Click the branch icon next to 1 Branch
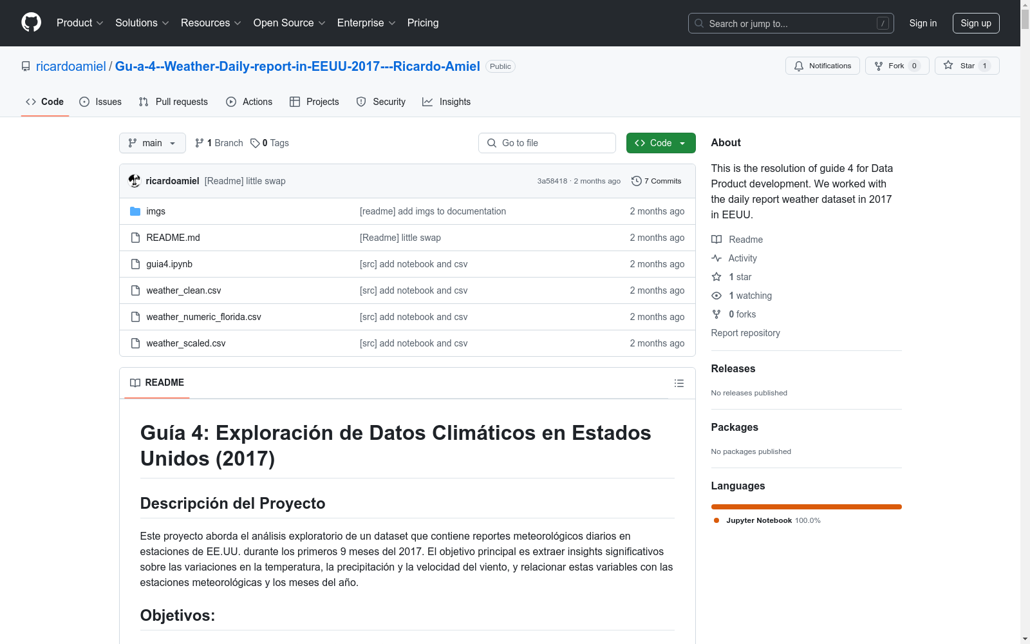Viewport: 1030px width, 644px height. click(x=200, y=143)
